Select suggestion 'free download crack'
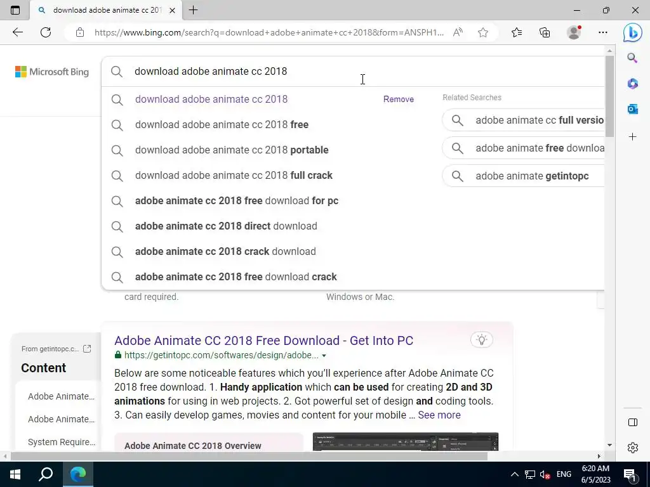Image resolution: width=650 pixels, height=487 pixels. tap(236, 276)
